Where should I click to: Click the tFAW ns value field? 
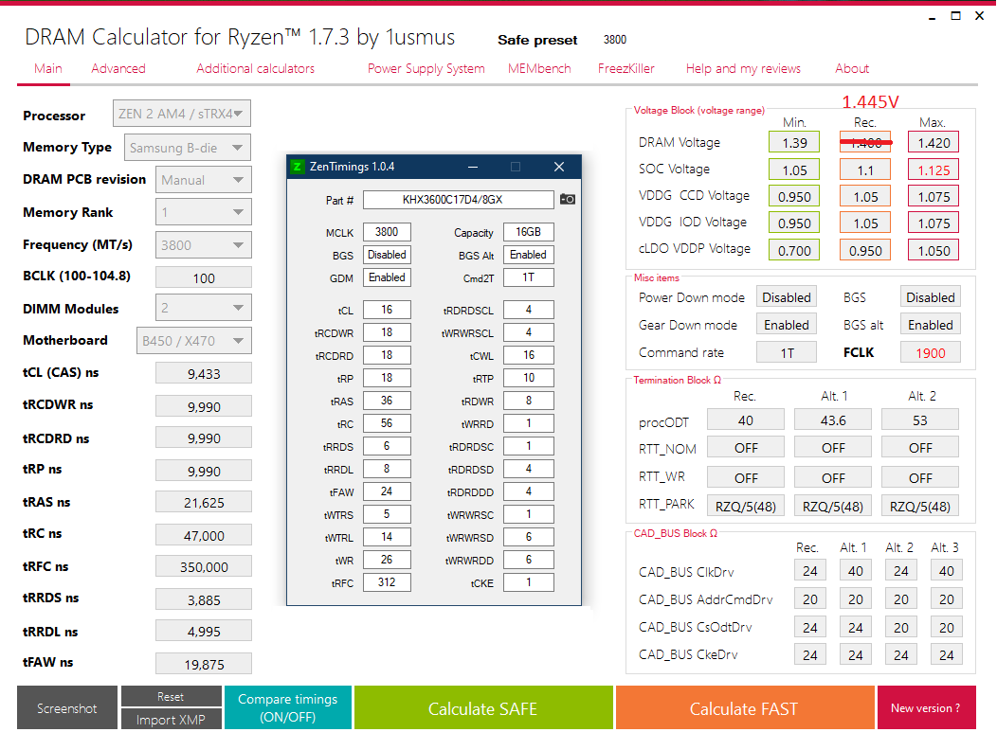click(204, 664)
